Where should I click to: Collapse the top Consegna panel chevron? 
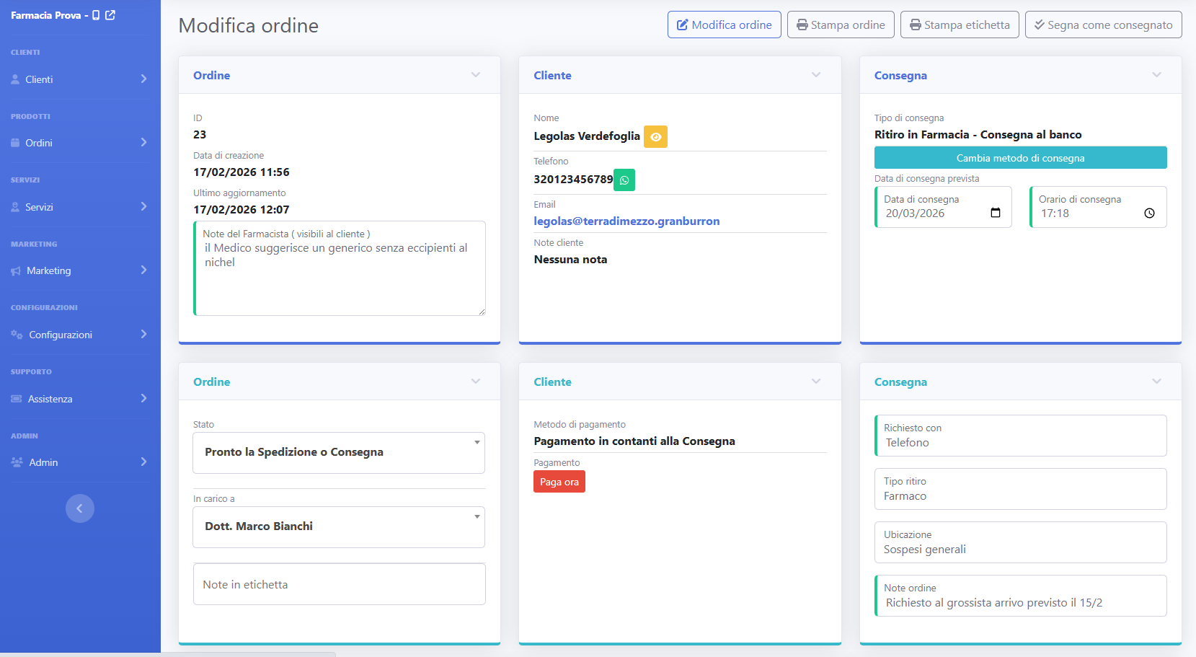[x=1156, y=75]
